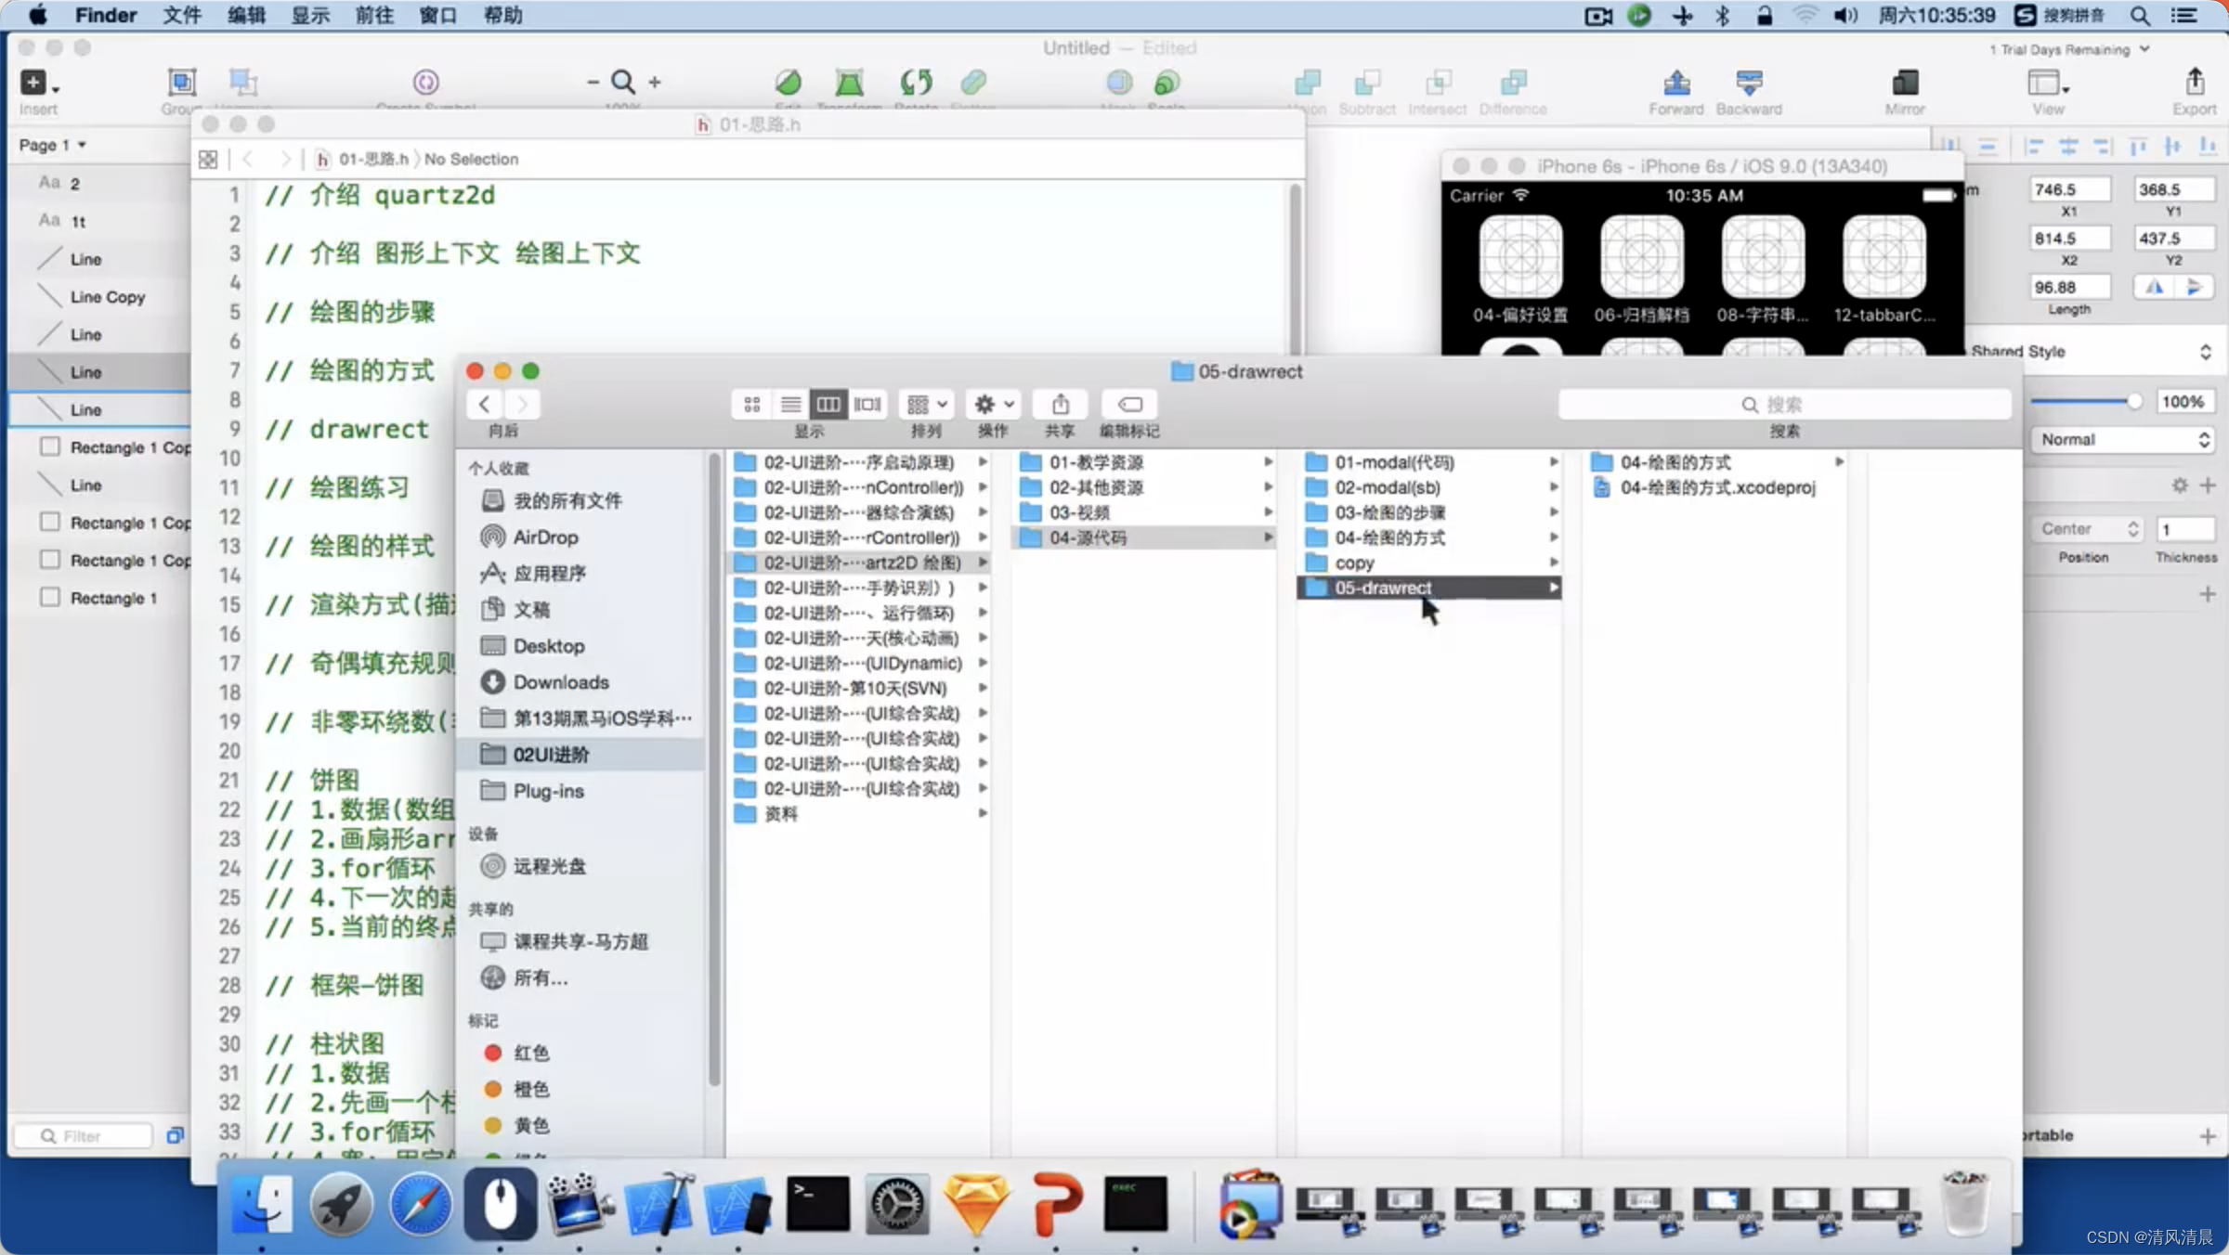Click the Intersect boolean icon in Sketch
Image resolution: width=2229 pixels, height=1255 pixels.
(x=1438, y=83)
